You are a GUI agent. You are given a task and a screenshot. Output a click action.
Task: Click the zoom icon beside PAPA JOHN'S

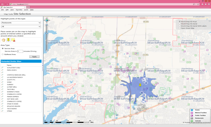(2, 70)
